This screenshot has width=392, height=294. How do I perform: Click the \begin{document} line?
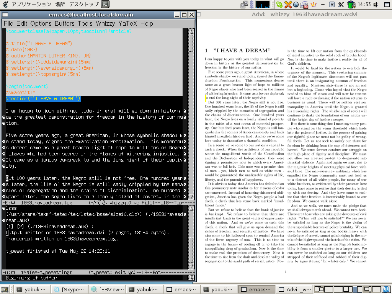[27, 86]
